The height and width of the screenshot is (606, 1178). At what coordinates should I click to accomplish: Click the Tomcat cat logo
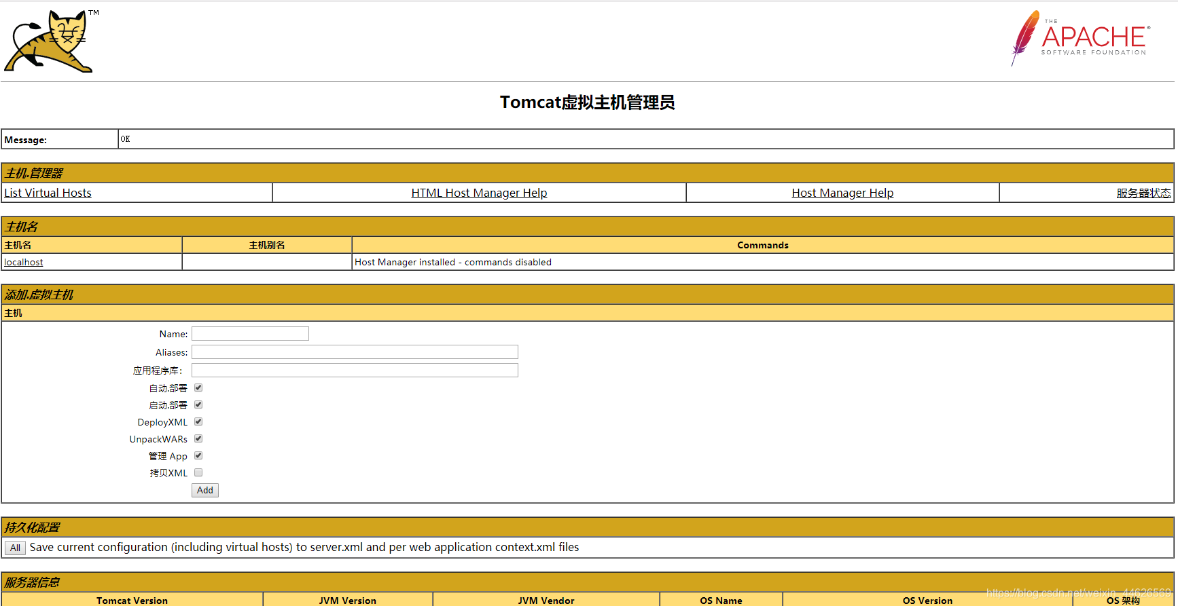pos(52,41)
